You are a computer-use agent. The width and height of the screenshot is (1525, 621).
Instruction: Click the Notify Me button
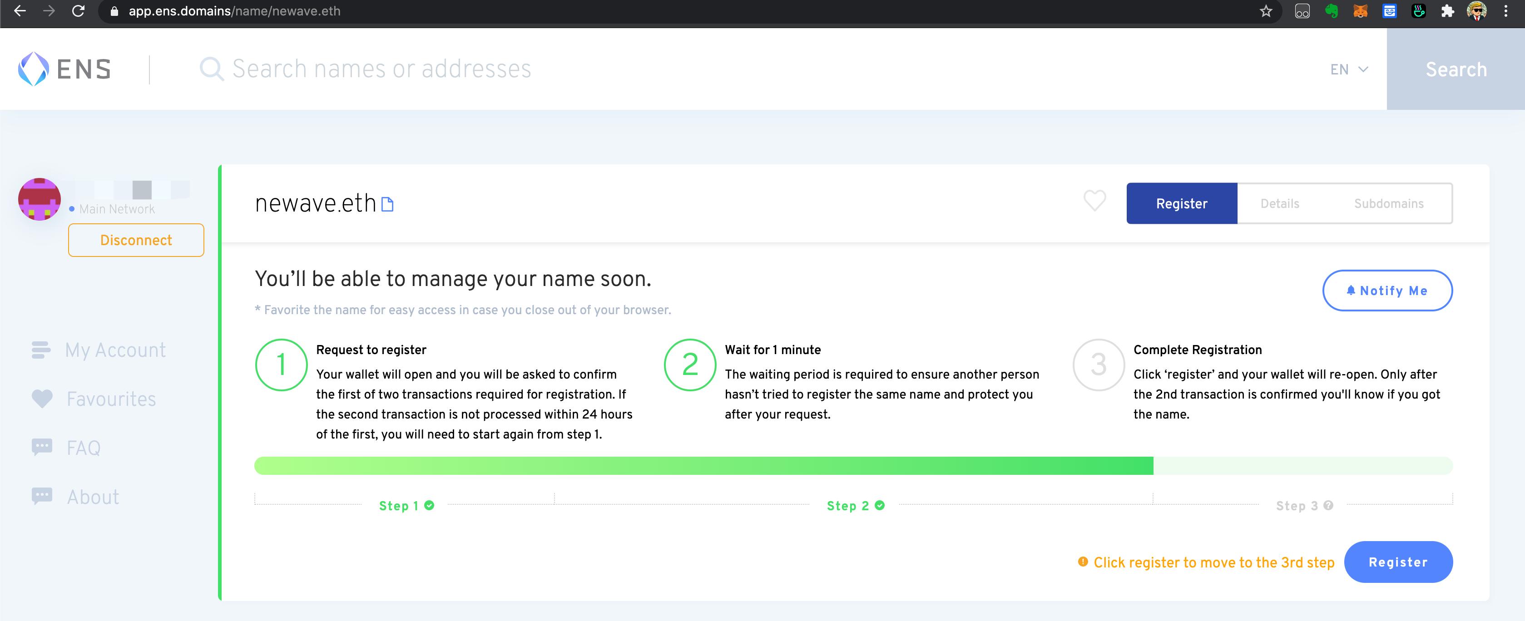coord(1387,291)
